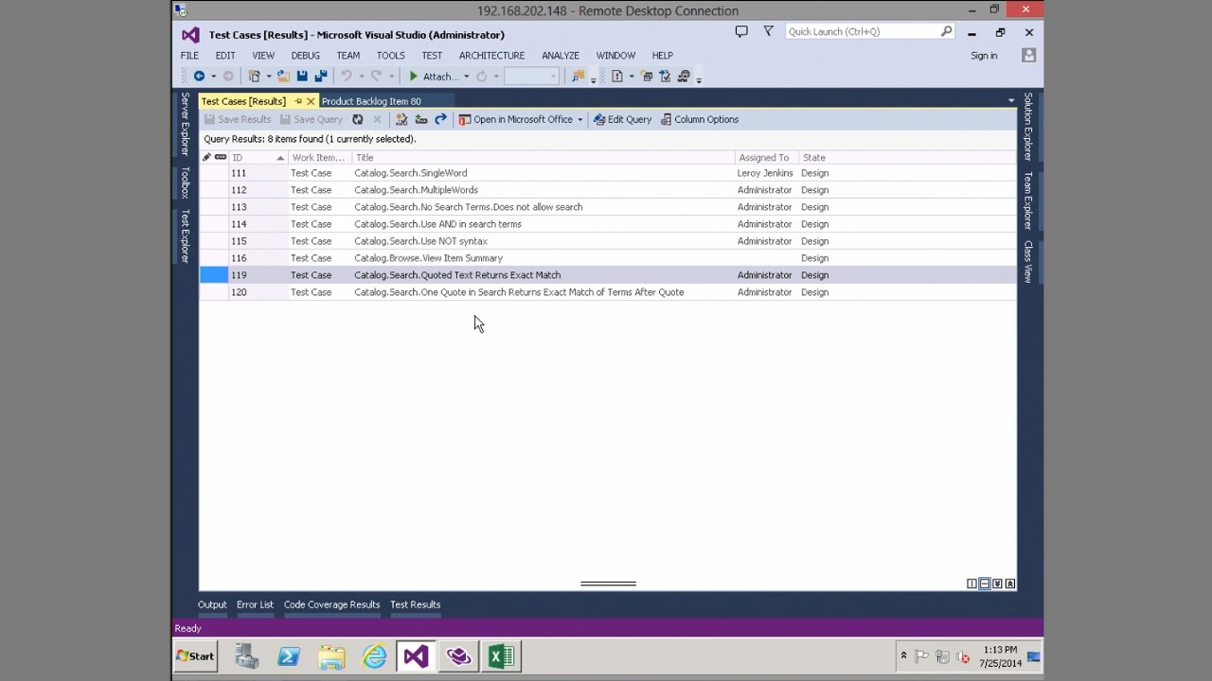Sort by the ID column header
The height and width of the screenshot is (681, 1212).
[x=258, y=158]
